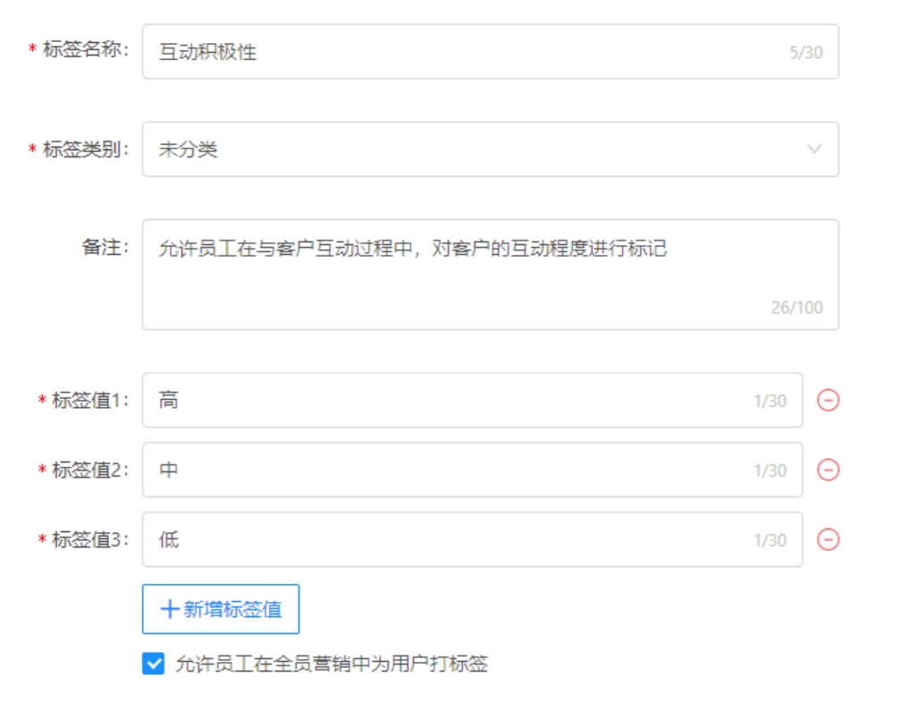The height and width of the screenshot is (711, 908).
Task: Click the plus icon in 新增标签值
Action: 169,609
